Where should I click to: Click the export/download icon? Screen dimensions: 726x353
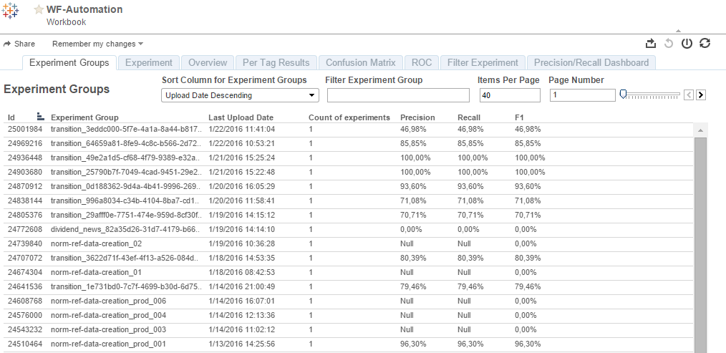click(651, 44)
